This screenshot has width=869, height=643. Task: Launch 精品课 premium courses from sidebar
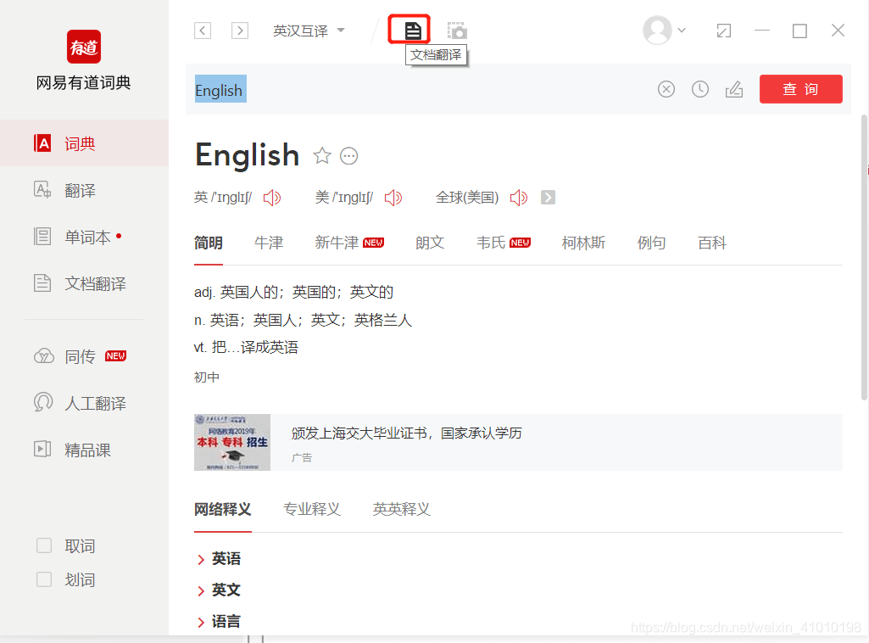83,450
